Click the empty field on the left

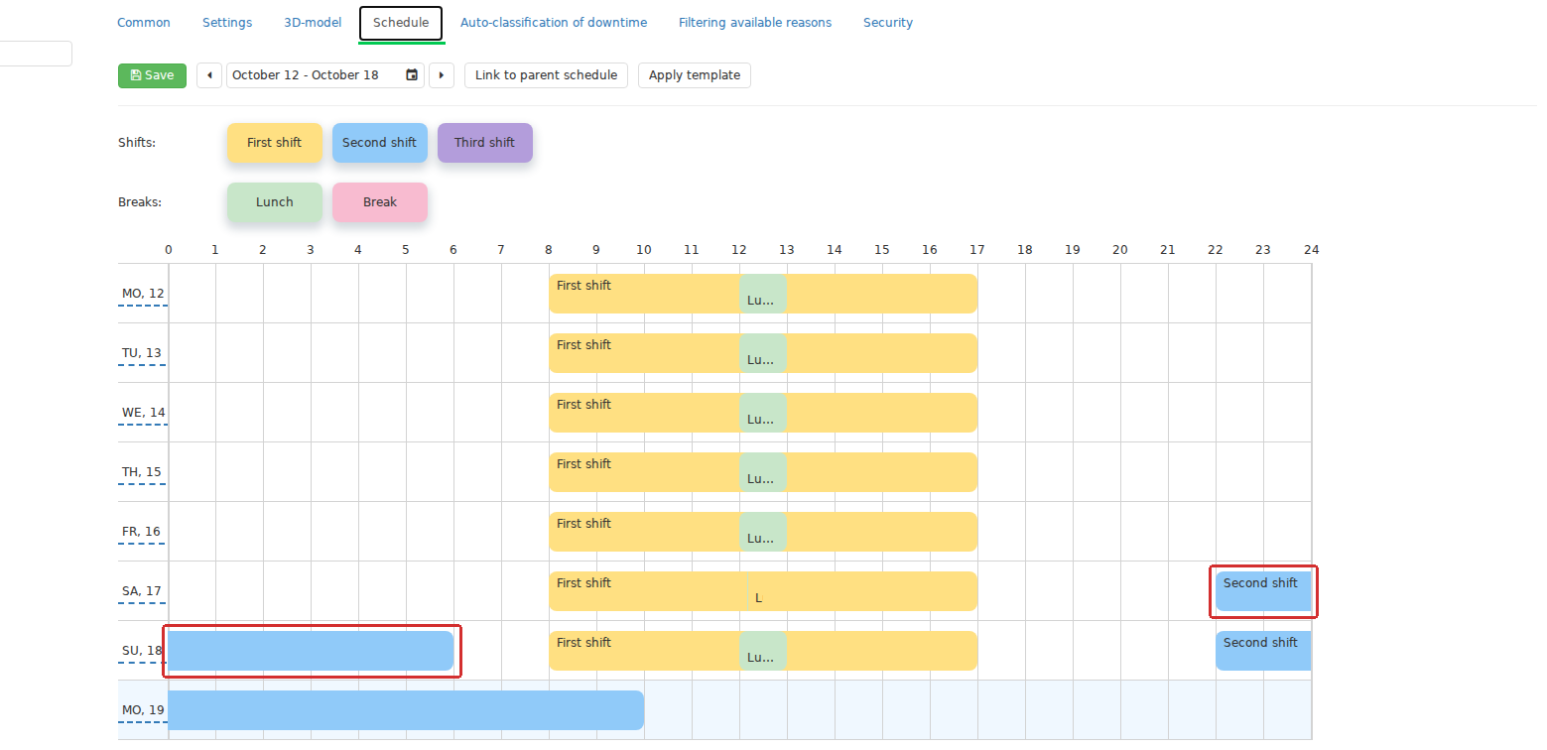[x=36, y=54]
